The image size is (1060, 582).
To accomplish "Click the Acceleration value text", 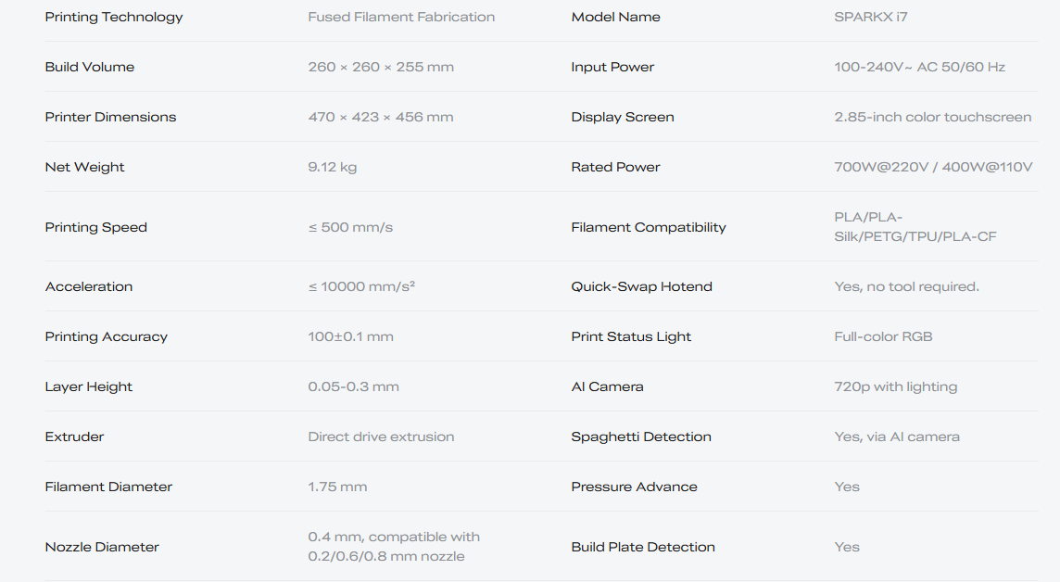I will [361, 286].
